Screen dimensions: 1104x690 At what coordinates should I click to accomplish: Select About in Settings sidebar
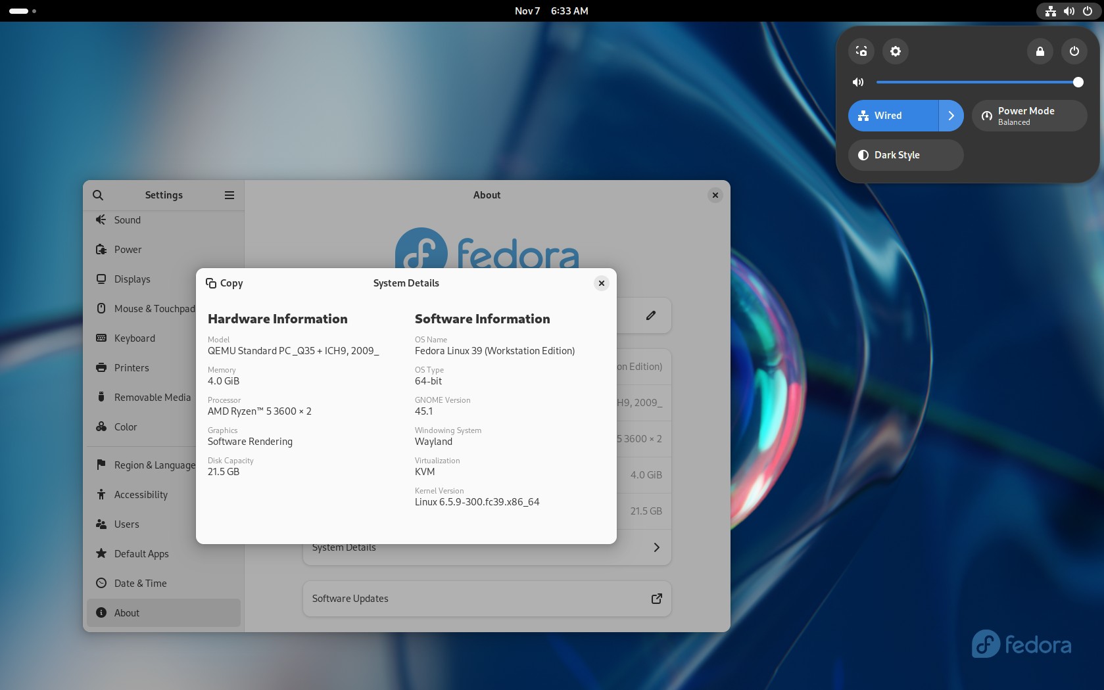pos(164,613)
